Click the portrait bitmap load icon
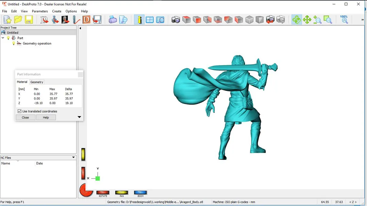This screenshot has width=367, height=206. 65,20
